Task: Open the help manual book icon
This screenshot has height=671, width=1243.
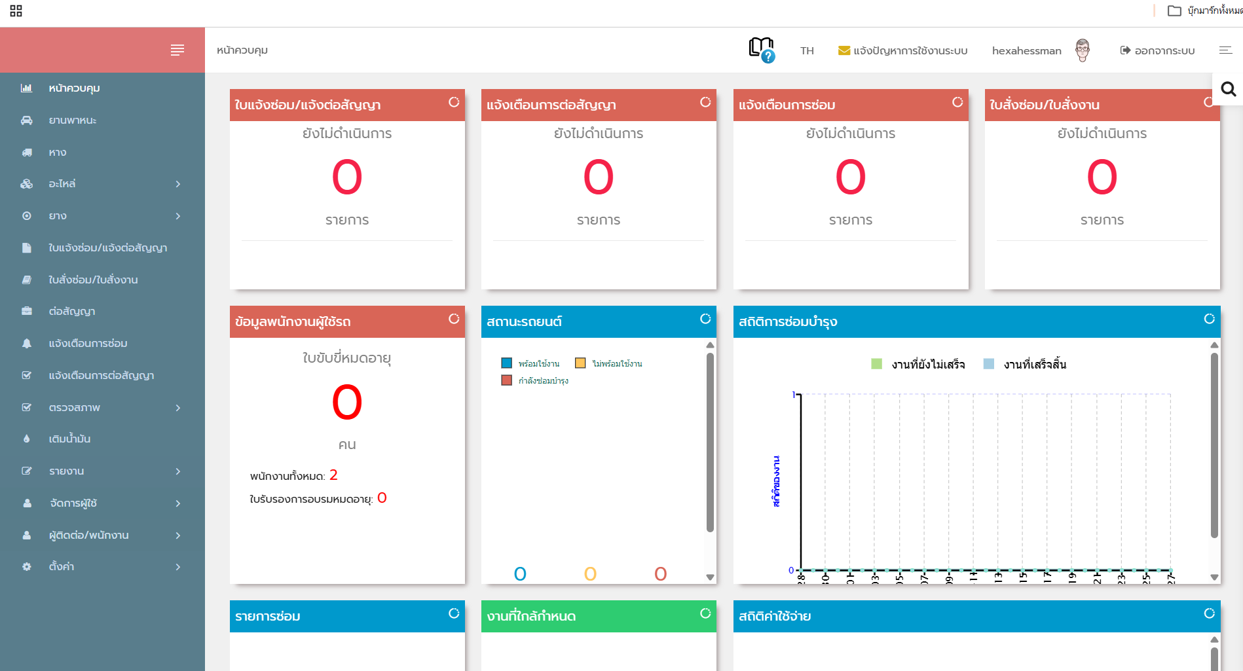Action: (762, 50)
